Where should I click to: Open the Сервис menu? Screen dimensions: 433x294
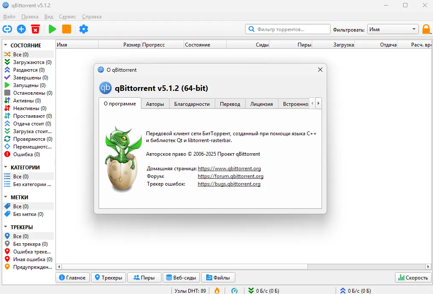coord(67,17)
